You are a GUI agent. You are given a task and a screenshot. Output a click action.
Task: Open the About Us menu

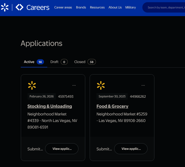tap(115, 7)
